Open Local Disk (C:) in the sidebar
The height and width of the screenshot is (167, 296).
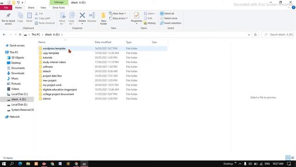click(x=19, y=94)
